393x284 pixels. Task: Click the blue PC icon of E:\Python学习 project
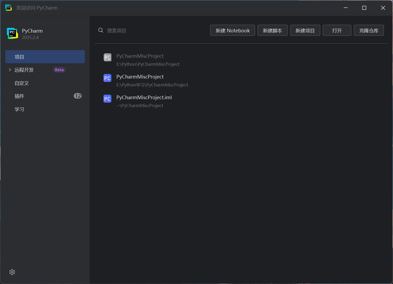click(107, 78)
